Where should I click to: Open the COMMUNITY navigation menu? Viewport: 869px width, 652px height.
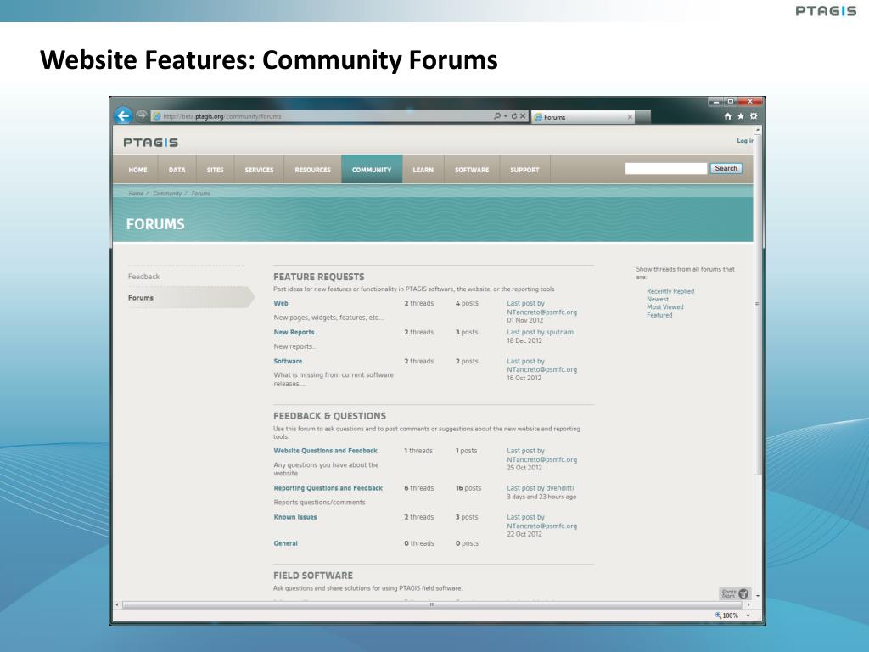(x=372, y=170)
